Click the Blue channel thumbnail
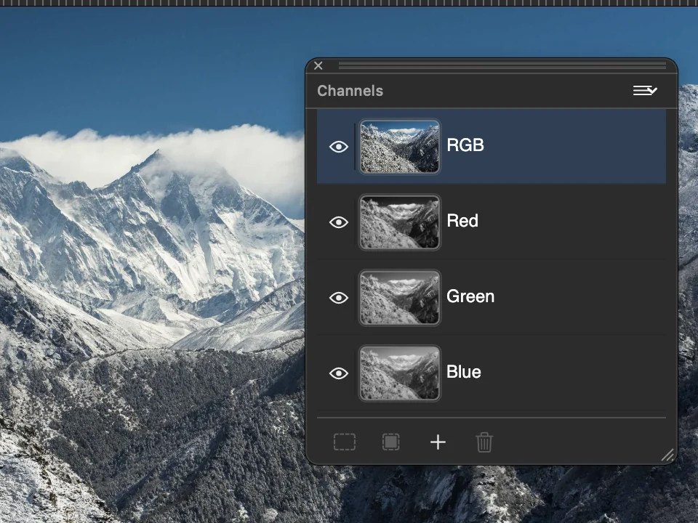This screenshot has width=698, height=523. pos(400,373)
